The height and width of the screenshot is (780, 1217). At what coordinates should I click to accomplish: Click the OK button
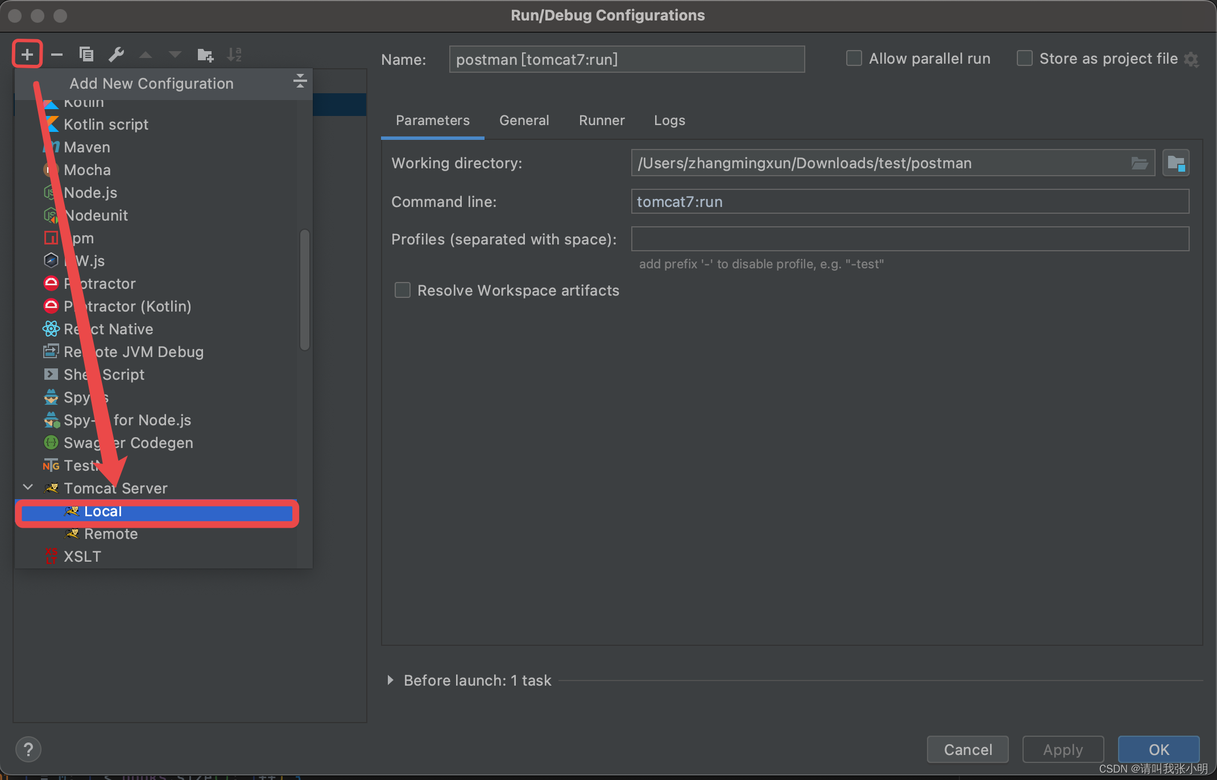click(x=1158, y=749)
